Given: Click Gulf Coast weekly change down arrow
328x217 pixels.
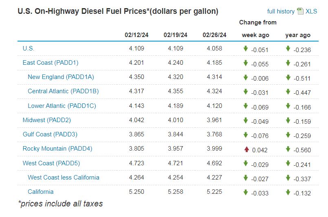Looking at the screenshot, I should tap(246, 135).
